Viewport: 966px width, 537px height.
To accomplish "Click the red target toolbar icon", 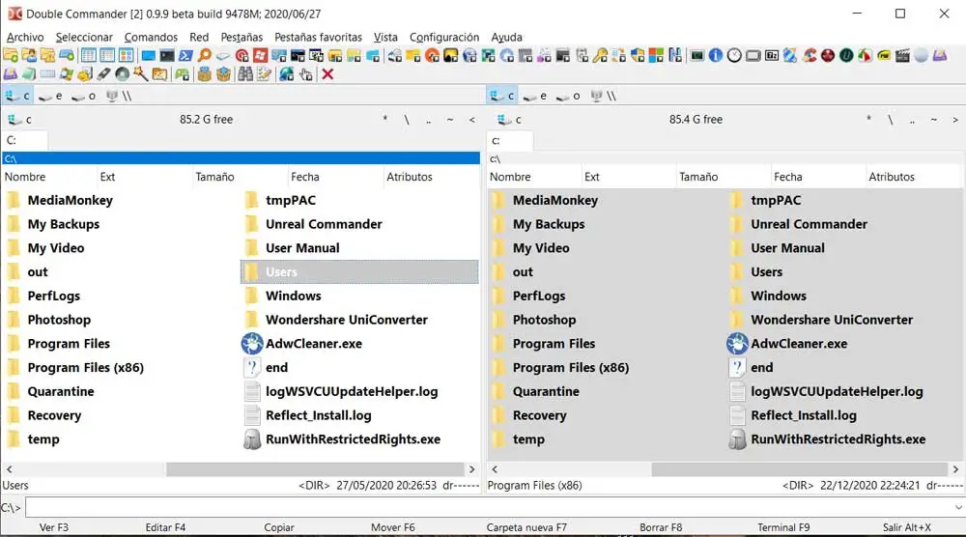I will 241,55.
